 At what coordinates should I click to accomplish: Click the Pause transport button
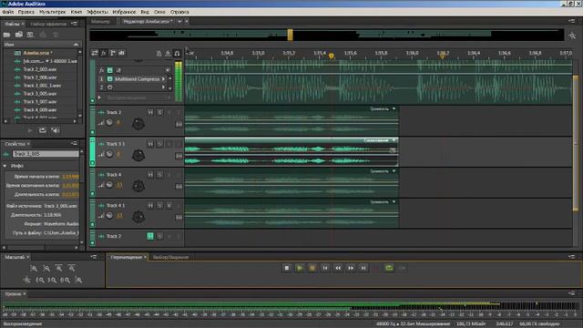(x=312, y=268)
